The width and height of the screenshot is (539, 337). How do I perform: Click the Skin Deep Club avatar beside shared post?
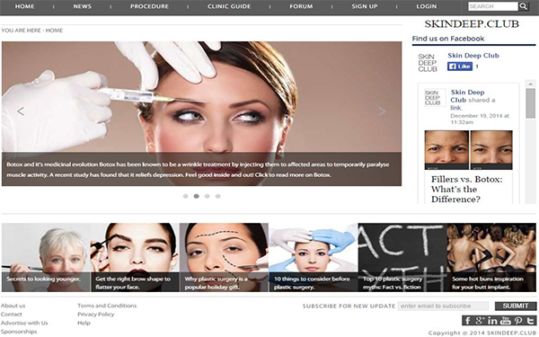coord(435,98)
